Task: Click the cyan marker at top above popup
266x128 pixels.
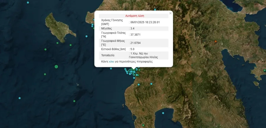Action: [x=155, y=9]
